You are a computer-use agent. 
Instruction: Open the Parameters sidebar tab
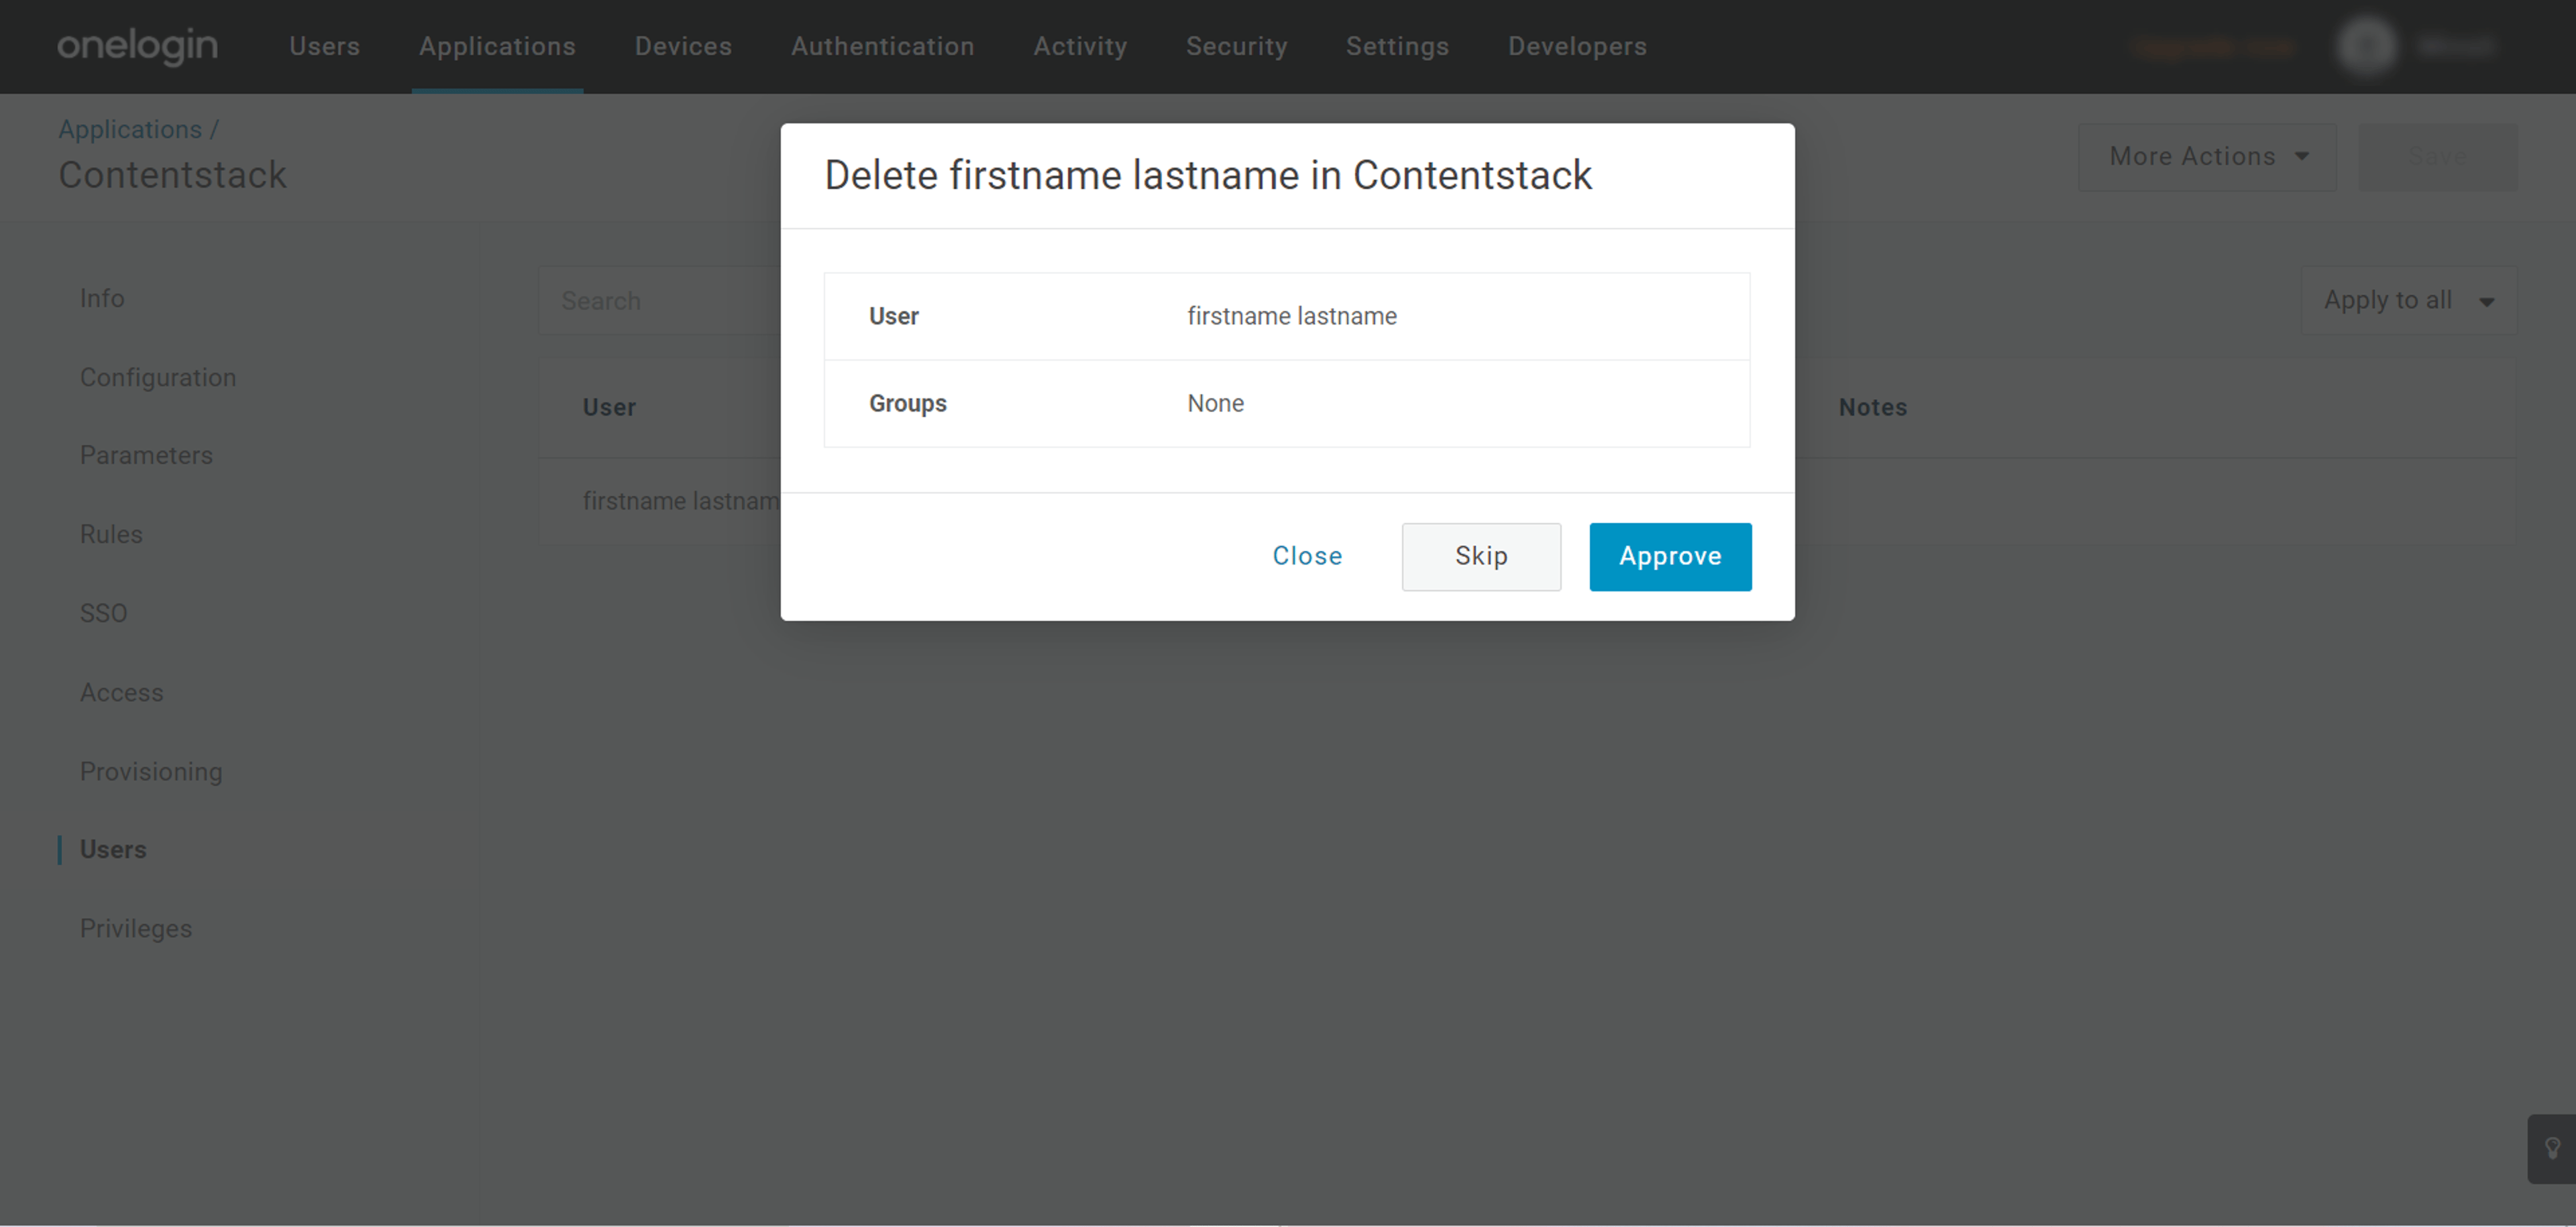146,456
